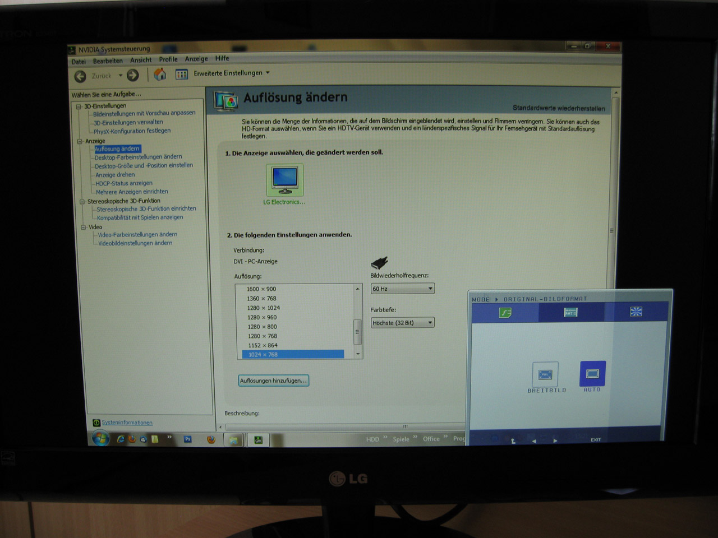718x538 pixels.
Task: Expand quick launch overflow chevron in taskbar
Action: [x=169, y=437]
